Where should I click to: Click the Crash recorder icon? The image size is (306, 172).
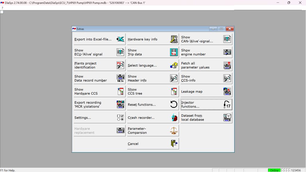pyautogui.click(x=174, y=118)
